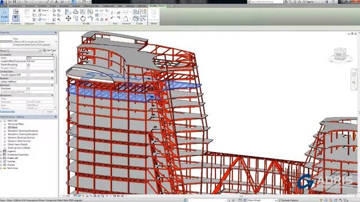
Task: Toggle the Room Bounding checkbox
Action: 29,65
